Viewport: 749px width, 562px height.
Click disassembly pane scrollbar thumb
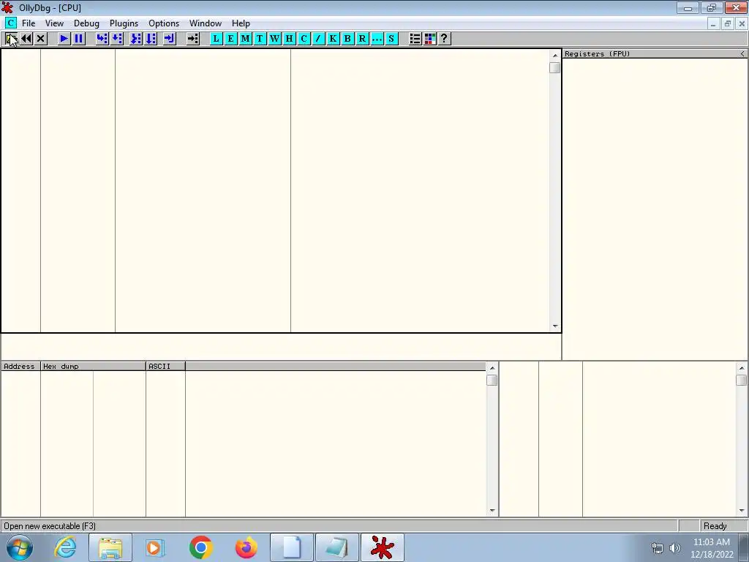(554, 68)
